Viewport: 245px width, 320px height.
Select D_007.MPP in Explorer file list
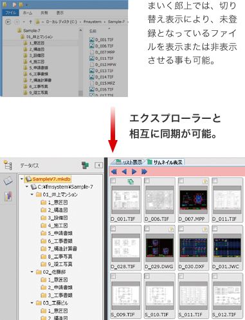point(102,52)
